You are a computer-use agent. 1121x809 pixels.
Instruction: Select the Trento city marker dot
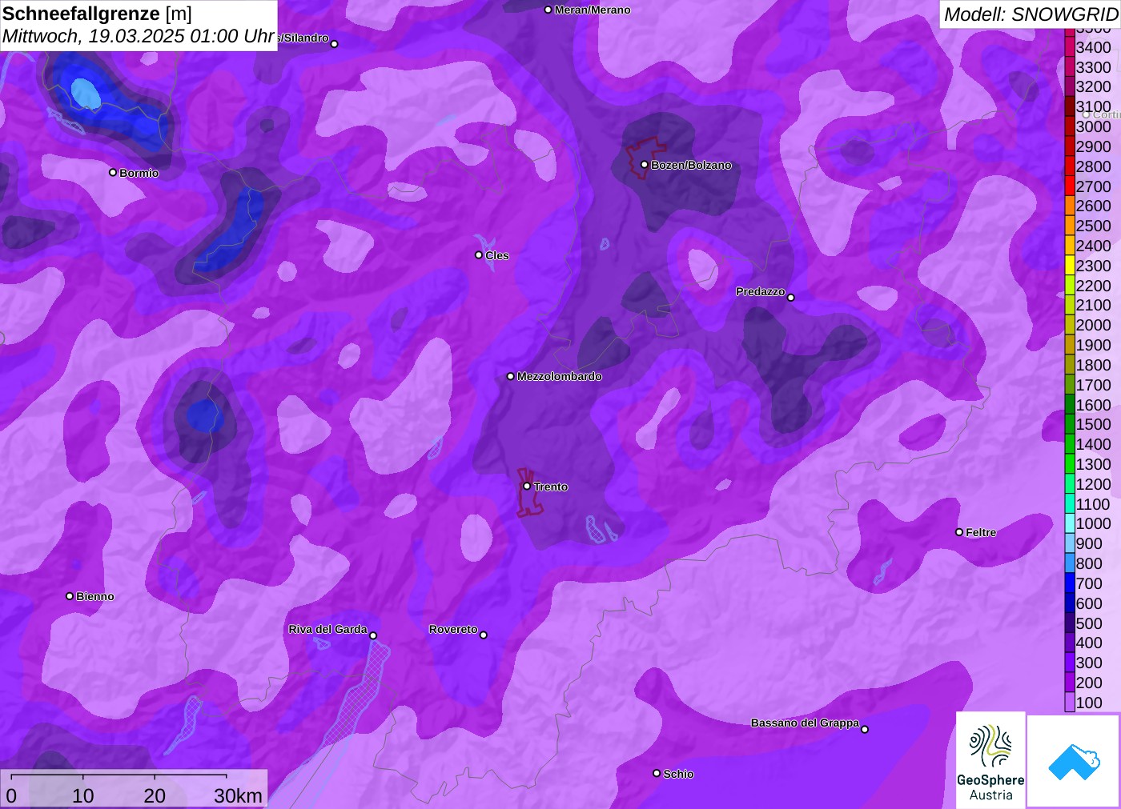(x=527, y=487)
